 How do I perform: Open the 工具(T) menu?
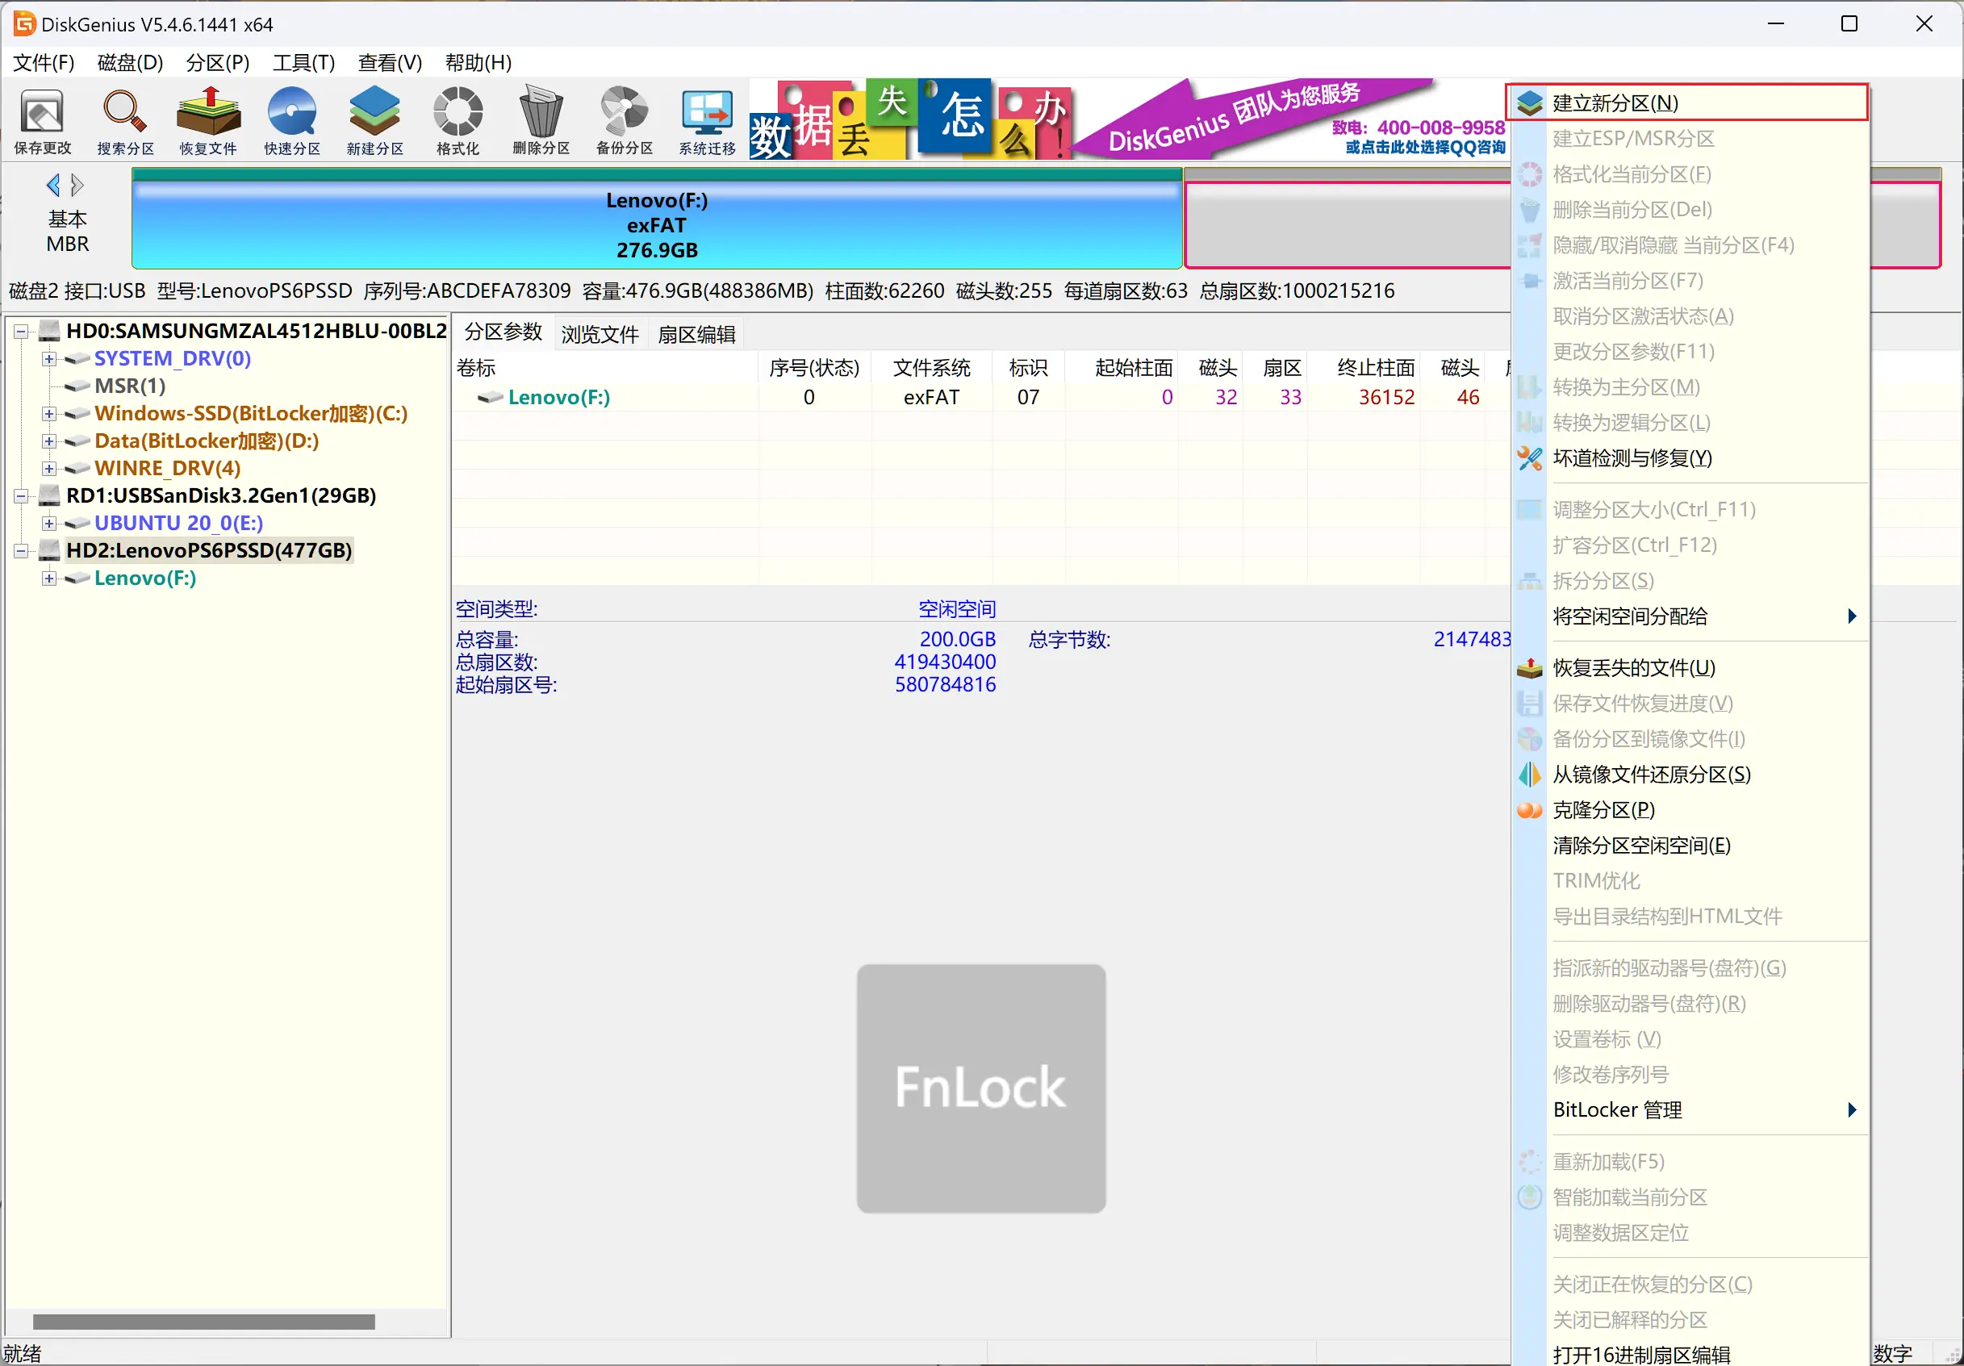(x=303, y=62)
